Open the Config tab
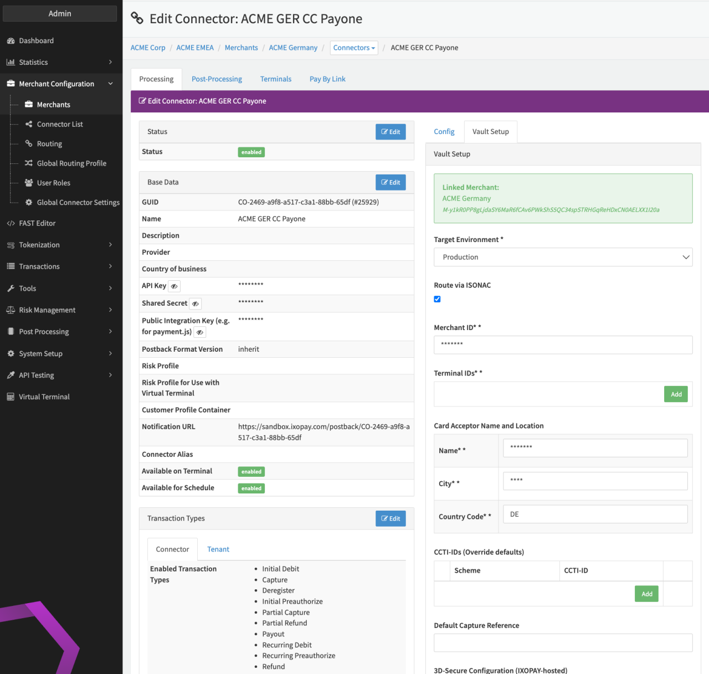 (444, 132)
